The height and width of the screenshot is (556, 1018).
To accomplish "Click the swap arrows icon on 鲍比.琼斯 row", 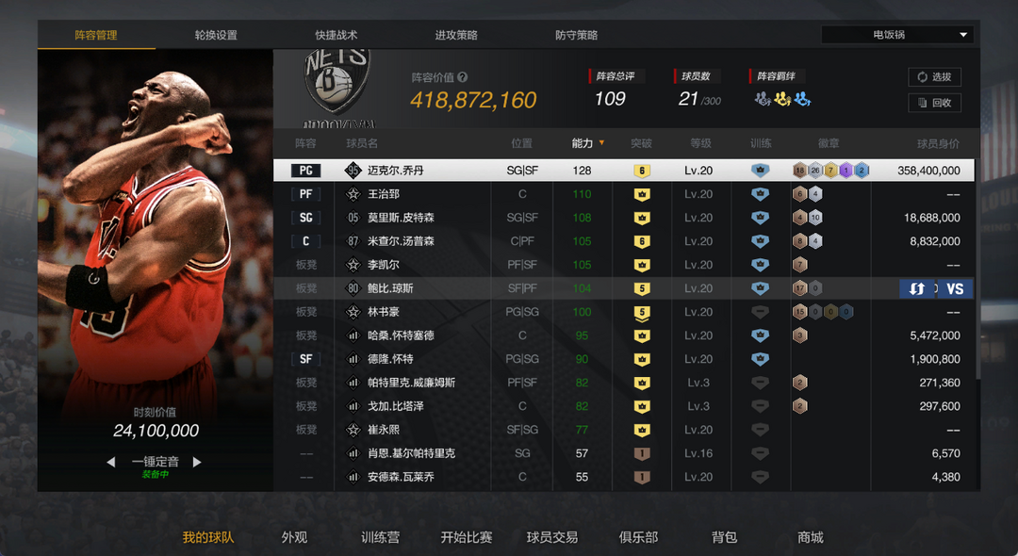I will [917, 288].
